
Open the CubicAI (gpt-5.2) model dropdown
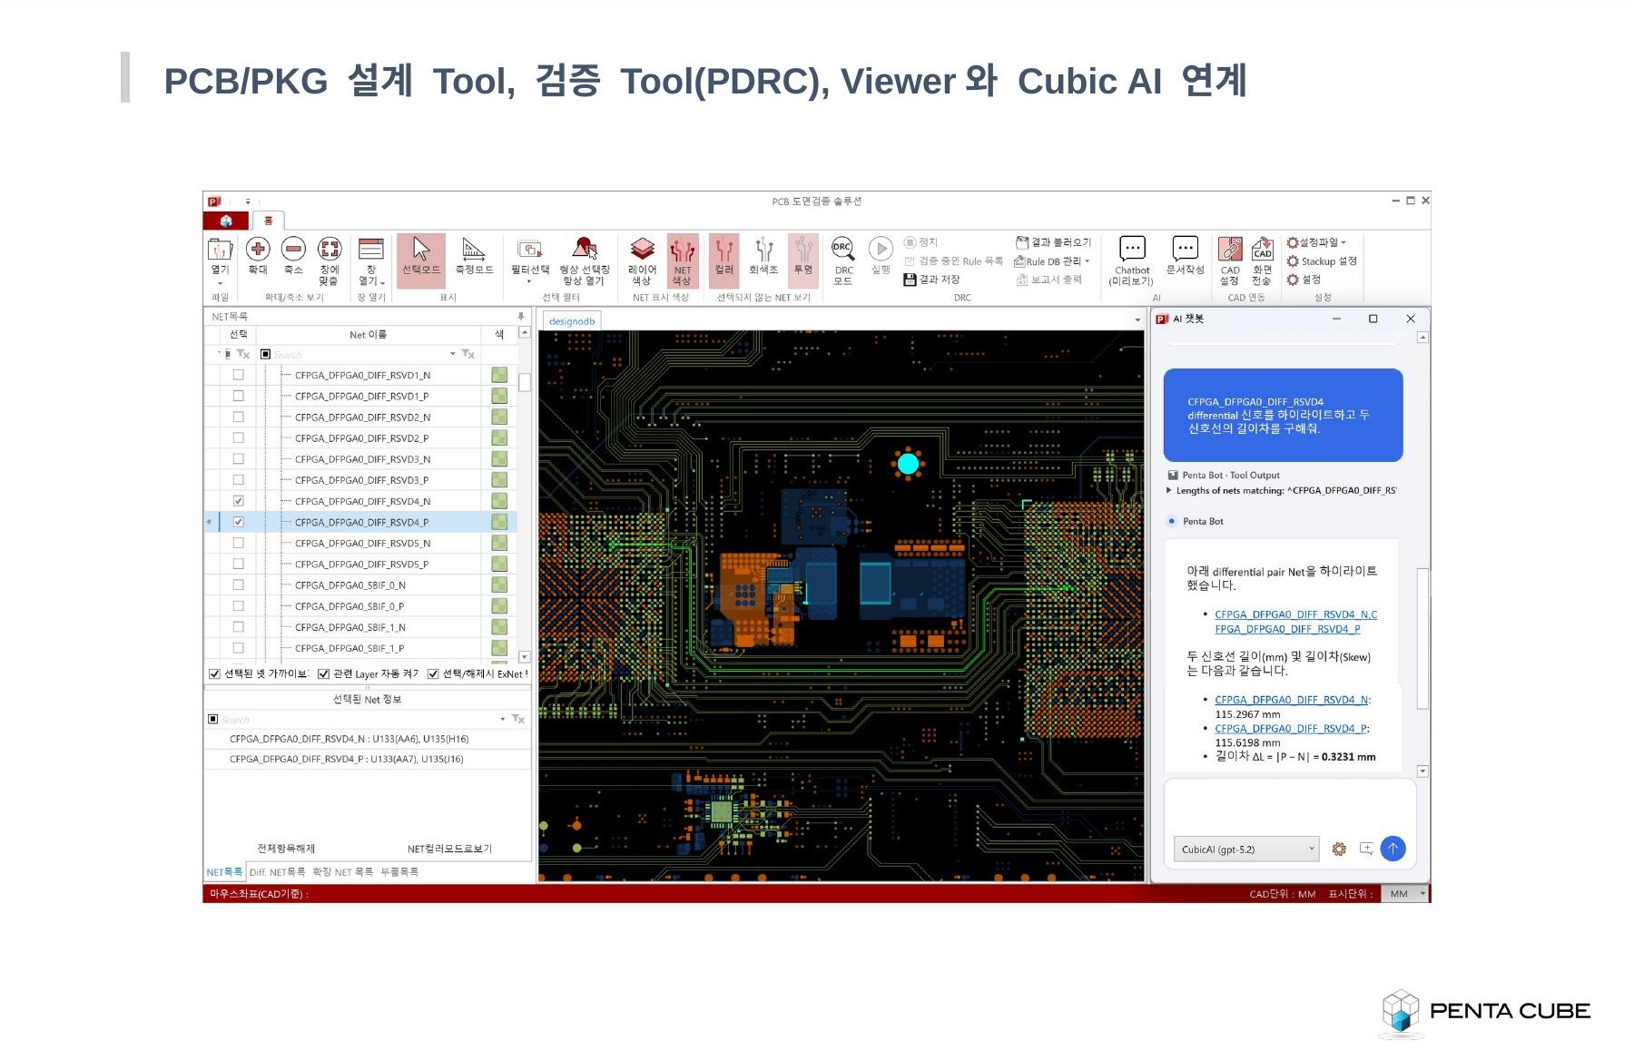[1245, 850]
